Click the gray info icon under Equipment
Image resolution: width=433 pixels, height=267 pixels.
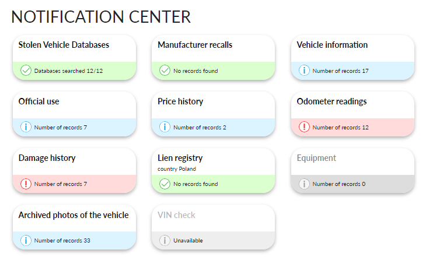pos(304,184)
